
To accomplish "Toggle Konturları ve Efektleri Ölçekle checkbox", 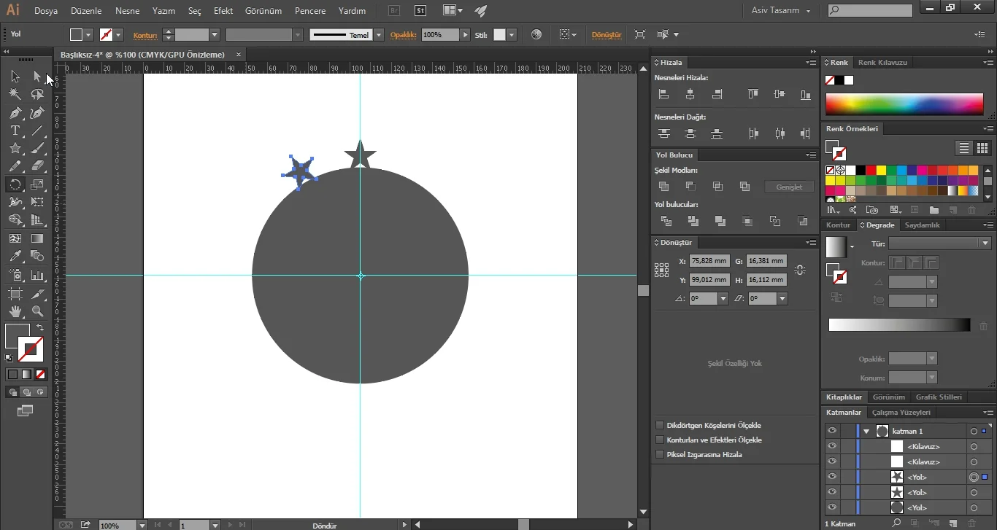I will [x=660, y=440].
